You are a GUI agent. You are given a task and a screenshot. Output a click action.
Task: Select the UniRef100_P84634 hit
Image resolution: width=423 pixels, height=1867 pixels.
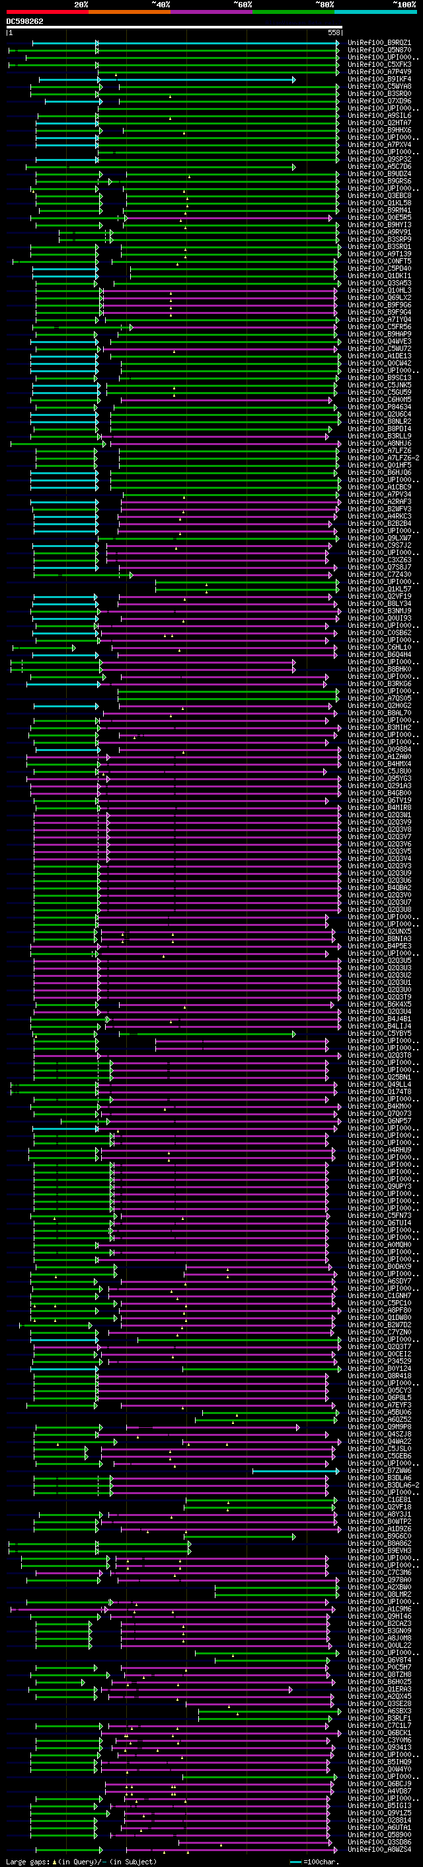pyautogui.click(x=379, y=407)
